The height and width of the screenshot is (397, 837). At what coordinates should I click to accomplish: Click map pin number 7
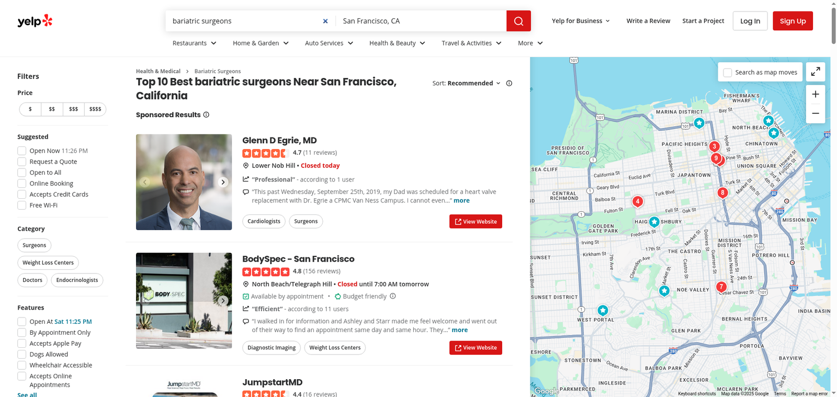(x=721, y=287)
